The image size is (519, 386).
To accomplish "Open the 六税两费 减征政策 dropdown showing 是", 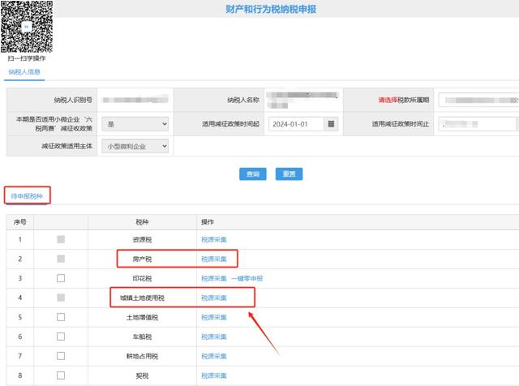I will pyautogui.click(x=135, y=124).
